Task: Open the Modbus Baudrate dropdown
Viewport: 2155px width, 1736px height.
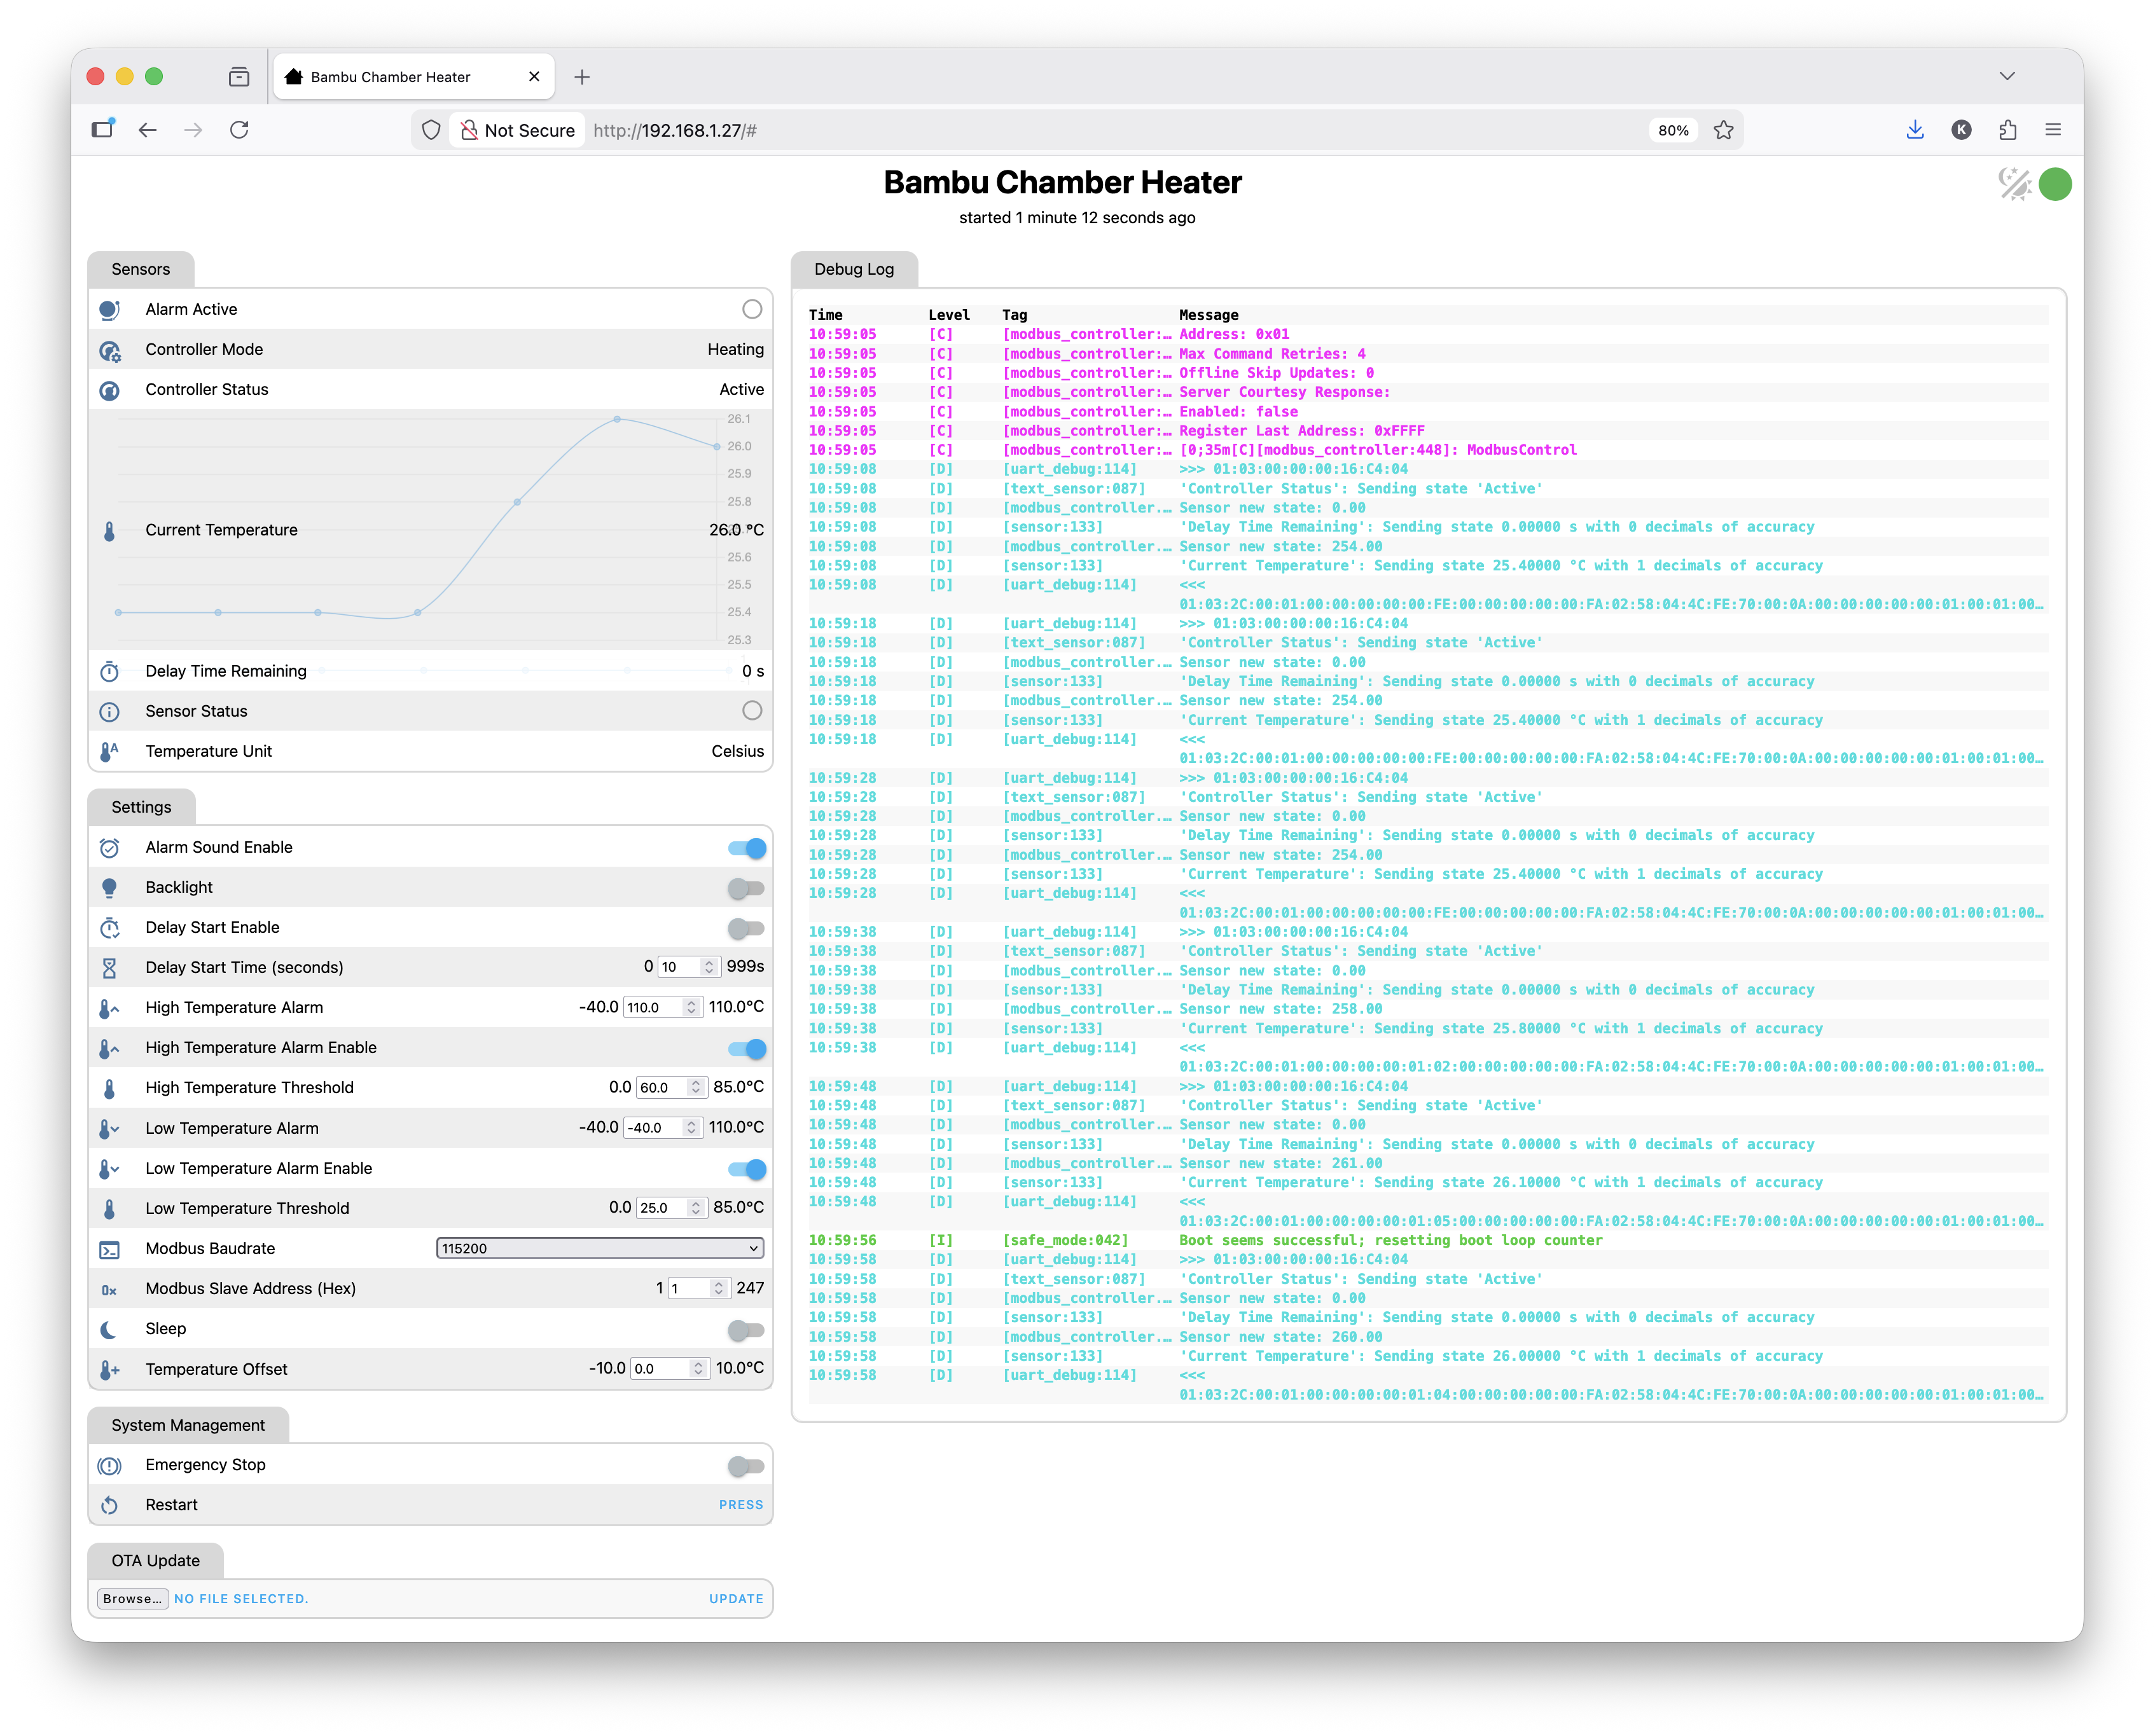Action: (600, 1248)
